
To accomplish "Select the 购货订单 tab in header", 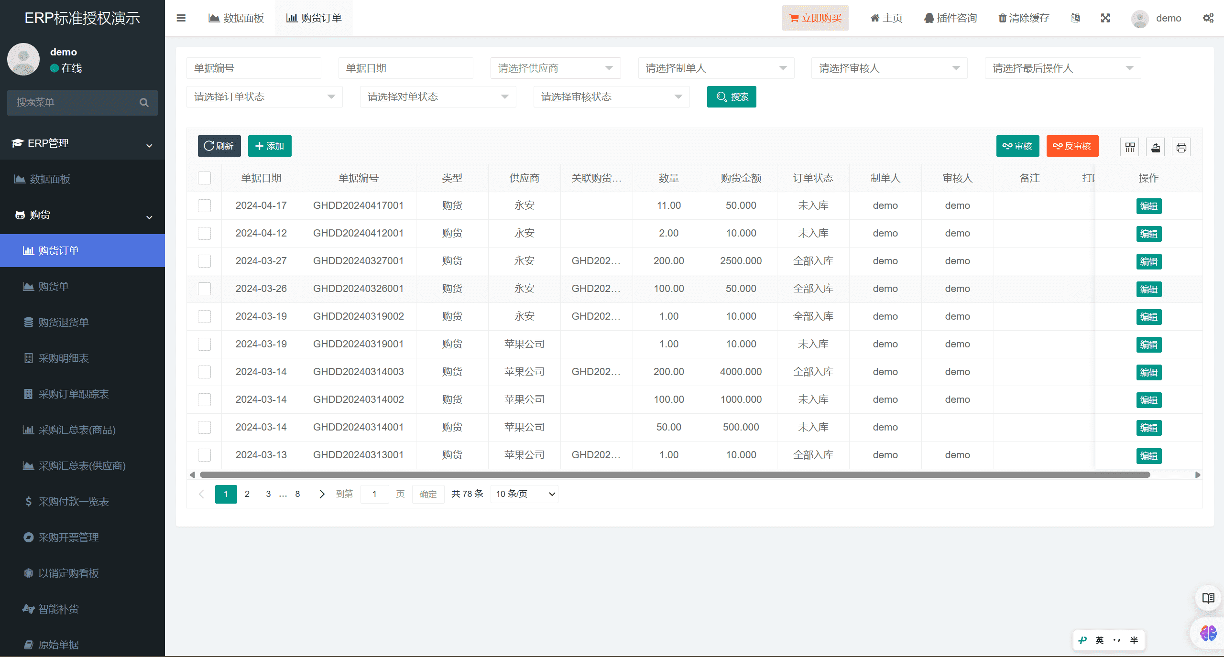I will (314, 18).
